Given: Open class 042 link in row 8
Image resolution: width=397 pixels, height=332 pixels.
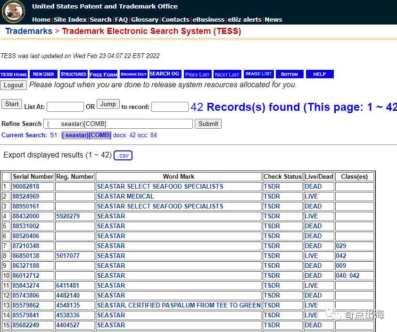Looking at the screenshot, I should tap(341, 256).
